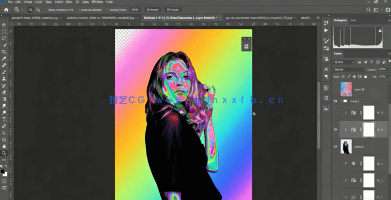391x200 pixels.
Task: Select the Clone Stamp tool
Action: (4, 79)
